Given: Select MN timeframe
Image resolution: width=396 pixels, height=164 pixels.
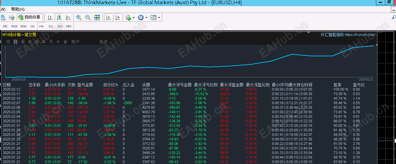Looking at the screenshot, I should 69,26.
